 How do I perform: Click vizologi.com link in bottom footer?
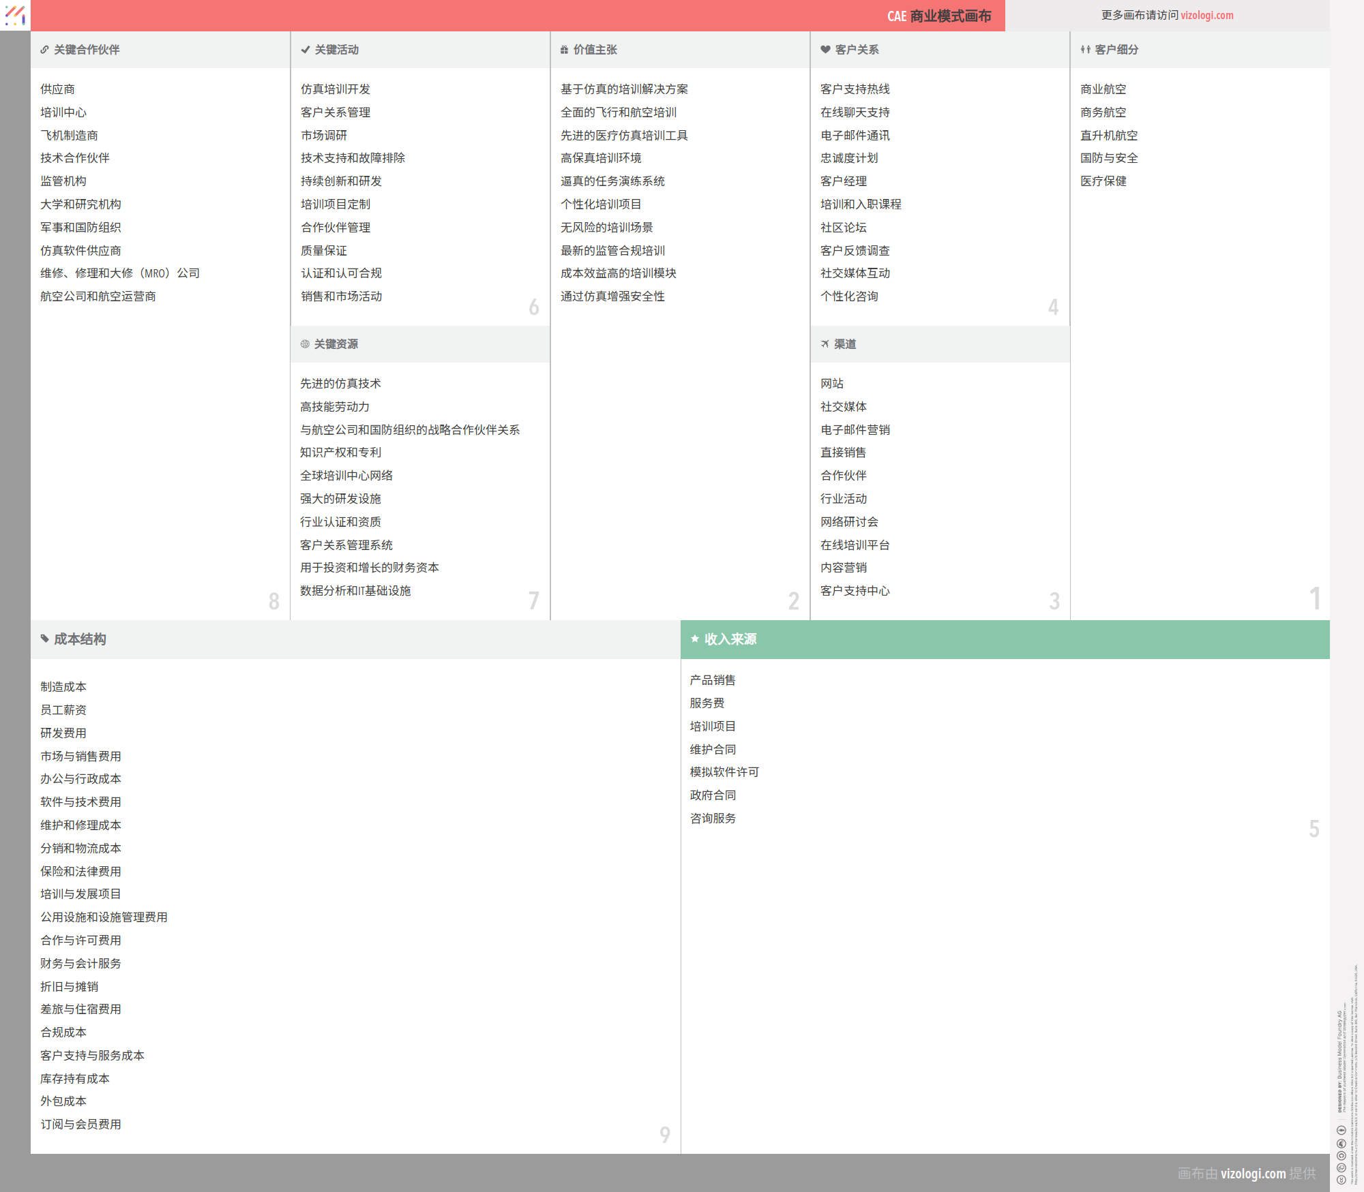(1253, 1173)
